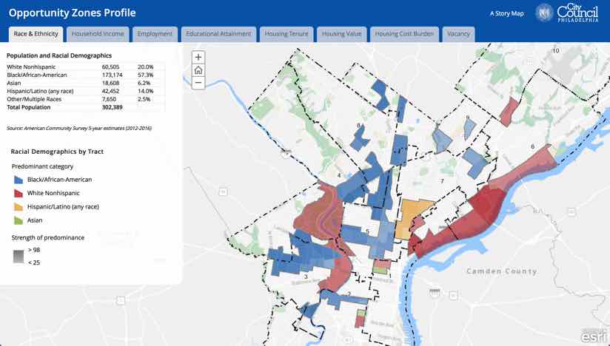This screenshot has height=346, width=610.
Task: Select the red tract in the northeast
Action: click(509, 112)
